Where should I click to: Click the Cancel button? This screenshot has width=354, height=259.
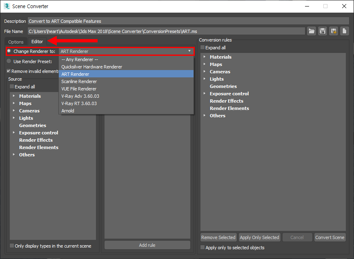click(297, 237)
